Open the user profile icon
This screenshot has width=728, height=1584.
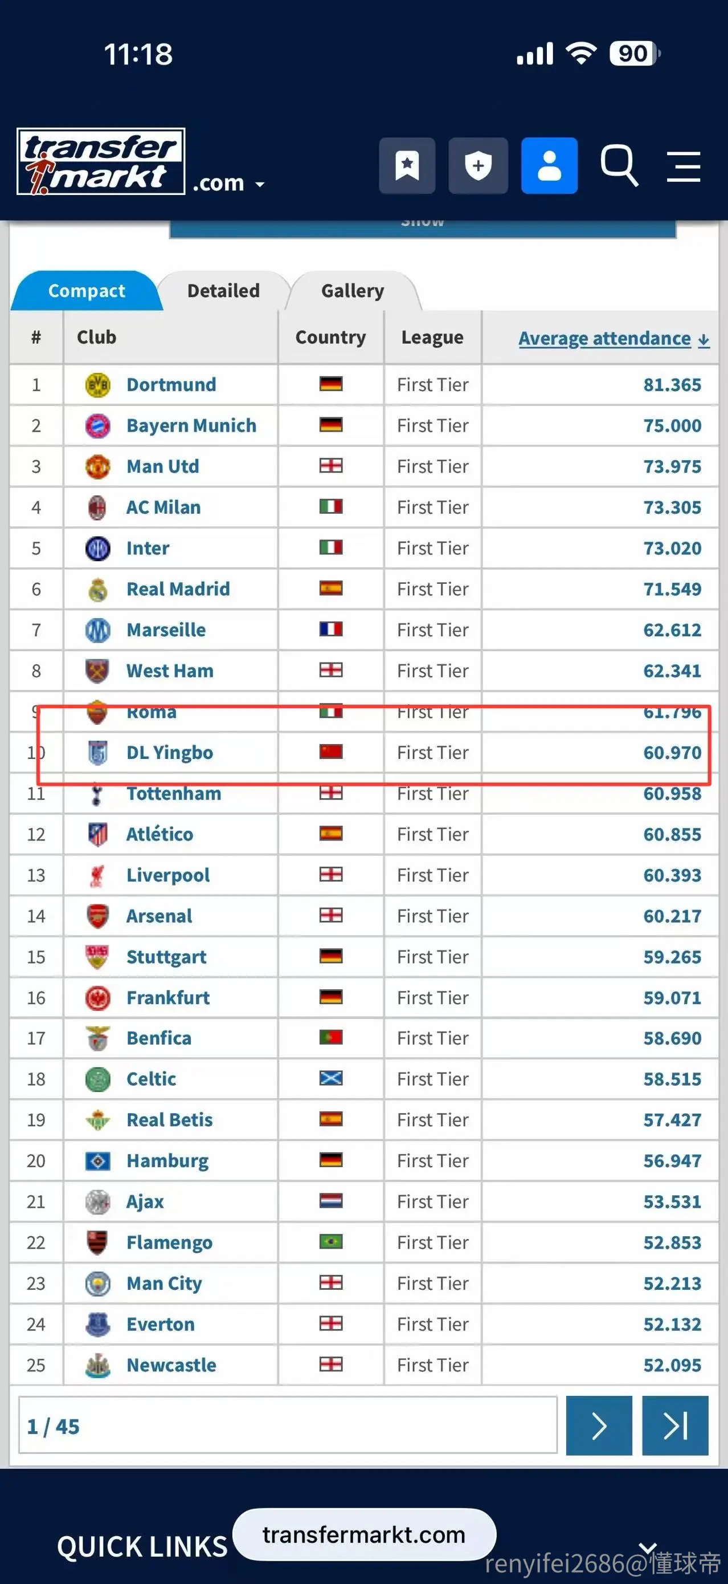click(549, 165)
